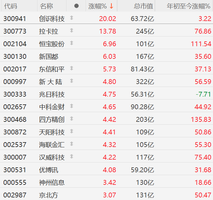The height and width of the screenshot is (200, 213).
Task: Click the marker icon next to 海联金汇
Action: (x=72, y=144)
